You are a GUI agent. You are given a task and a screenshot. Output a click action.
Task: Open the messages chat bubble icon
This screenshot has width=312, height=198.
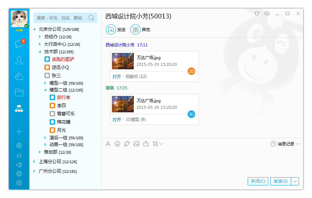tap(19, 44)
